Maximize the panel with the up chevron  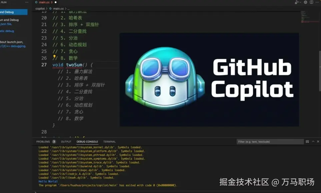[313, 141]
